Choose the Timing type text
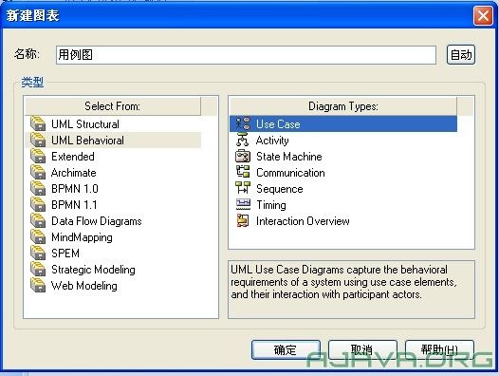Screen dimensions: 499x376 [271, 205]
